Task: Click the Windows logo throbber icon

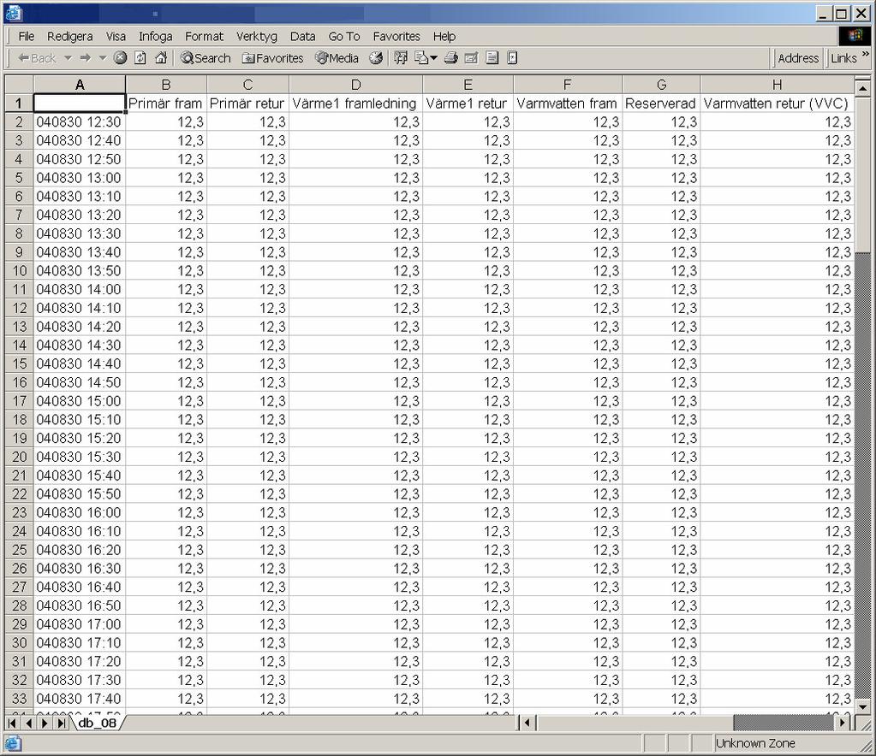Action: pyautogui.click(x=855, y=36)
